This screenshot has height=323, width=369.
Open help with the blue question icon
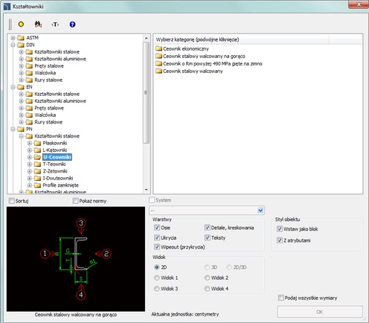click(x=72, y=25)
